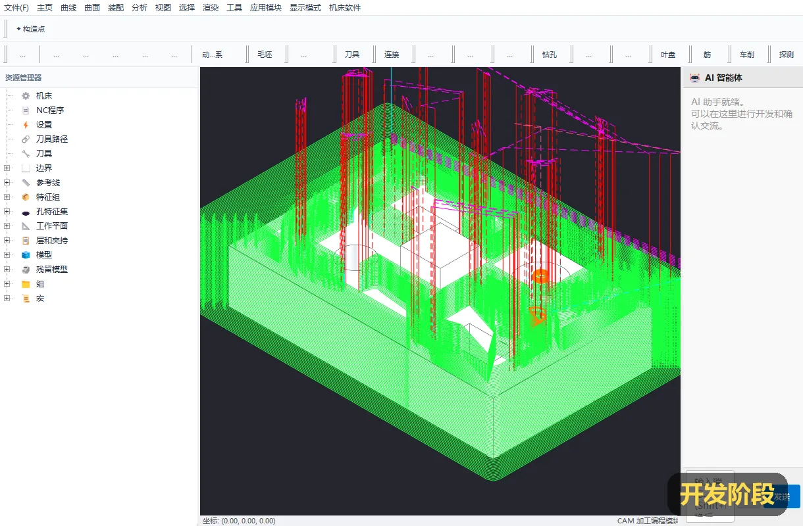Image resolution: width=803 pixels, height=526 pixels.
Task: Open the 装配 menu
Action: (116, 8)
